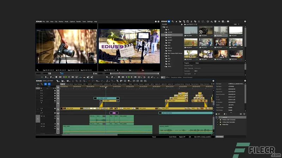This screenshot has height=158, width=282.
Task: Open the bin view mode grid dropdown
Action: tap(223, 21)
